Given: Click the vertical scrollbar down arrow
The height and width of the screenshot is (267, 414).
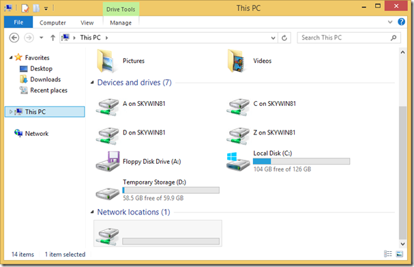Looking at the screenshot, I should tap(402, 244).
